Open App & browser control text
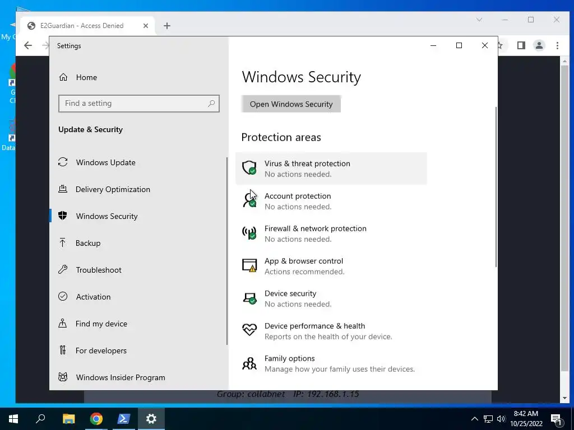 pos(303,261)
